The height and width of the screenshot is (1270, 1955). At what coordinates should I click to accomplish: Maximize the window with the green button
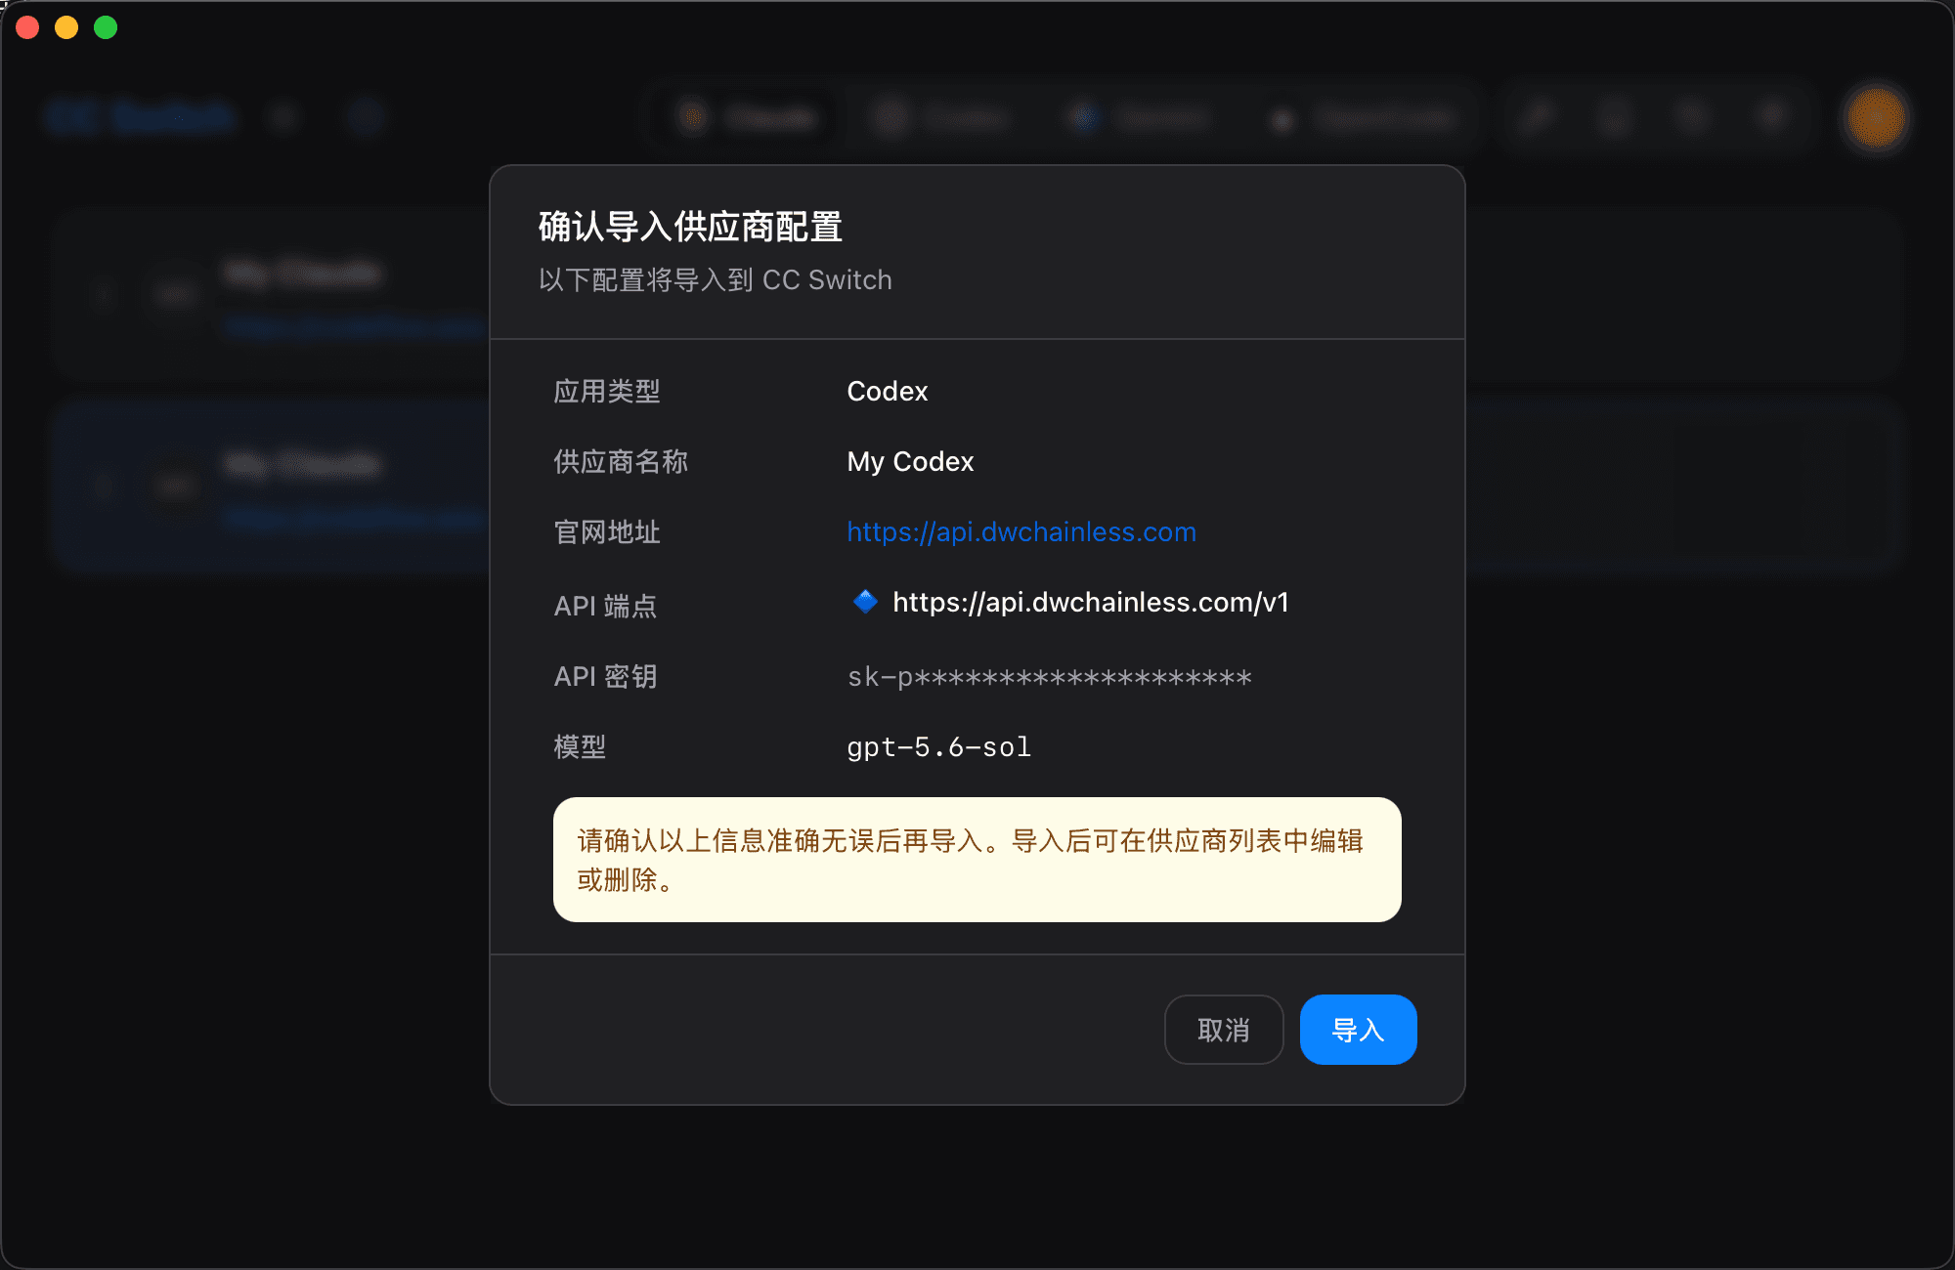pos(106,27)
